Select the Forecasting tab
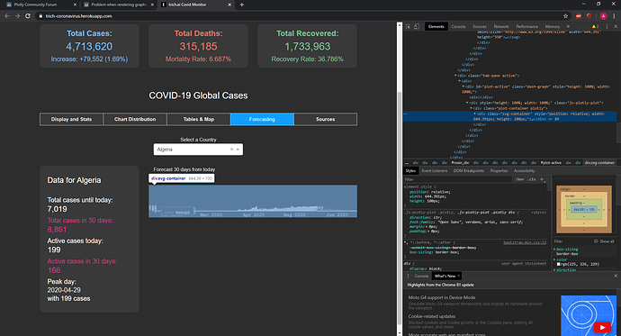621x336 pixels. (262, 119)
